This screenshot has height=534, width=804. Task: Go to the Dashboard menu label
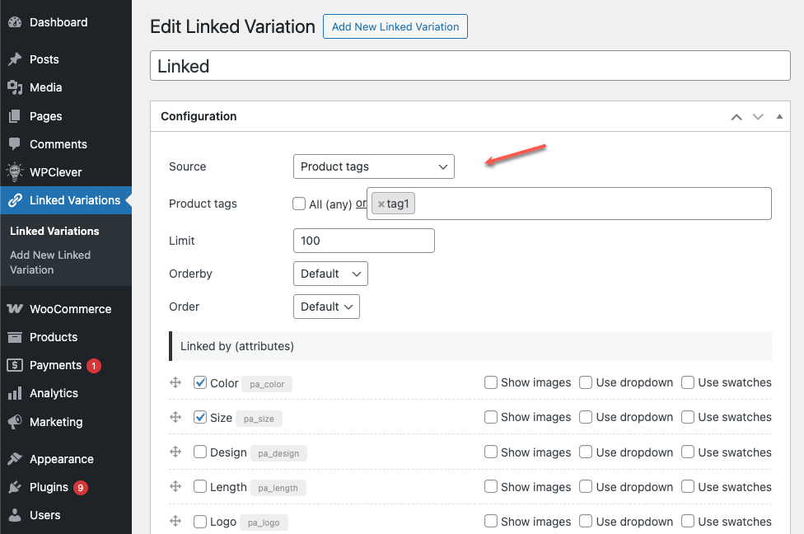58,22
